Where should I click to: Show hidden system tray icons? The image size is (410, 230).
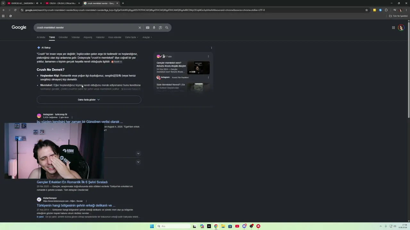click(381, 226)
